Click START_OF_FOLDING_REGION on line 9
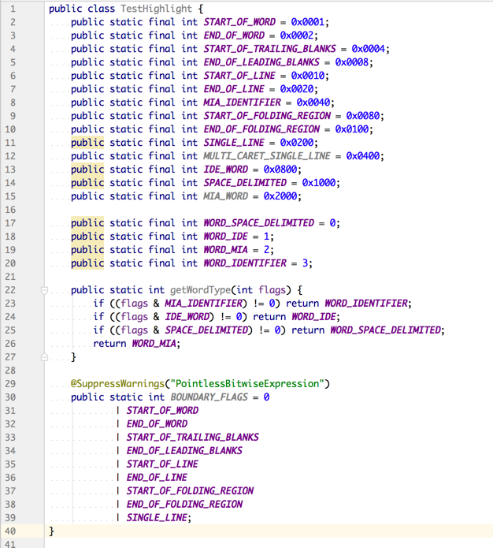This screenshot has height=548, width=493. pyautogui.click(x=268, y=116)
